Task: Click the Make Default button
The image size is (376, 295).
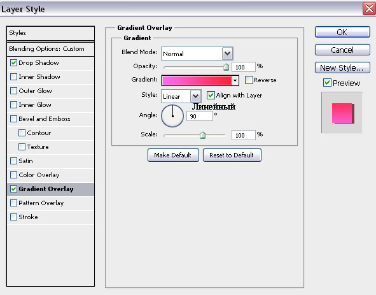Action: click(x=173, y=155)
